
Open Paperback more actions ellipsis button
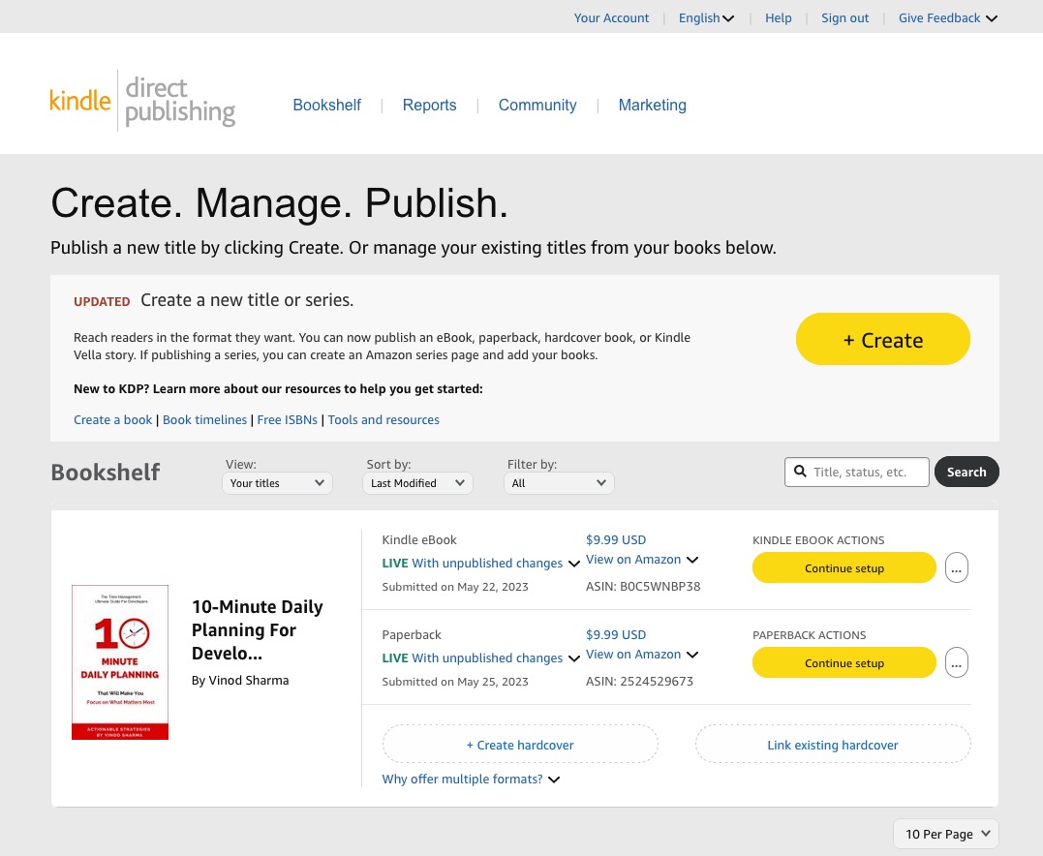click(x=956, y=662)
